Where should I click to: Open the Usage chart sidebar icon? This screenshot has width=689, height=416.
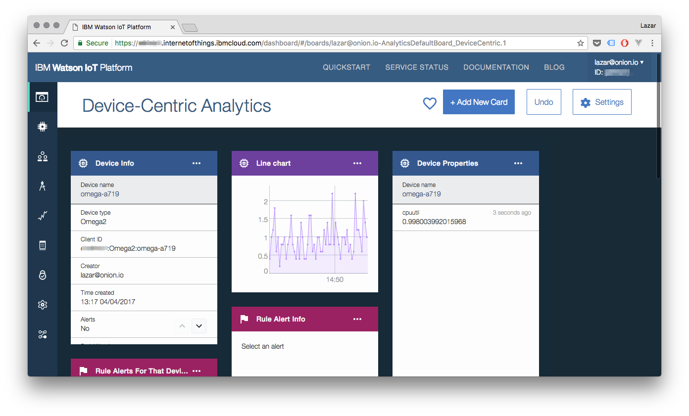point(42,216)
